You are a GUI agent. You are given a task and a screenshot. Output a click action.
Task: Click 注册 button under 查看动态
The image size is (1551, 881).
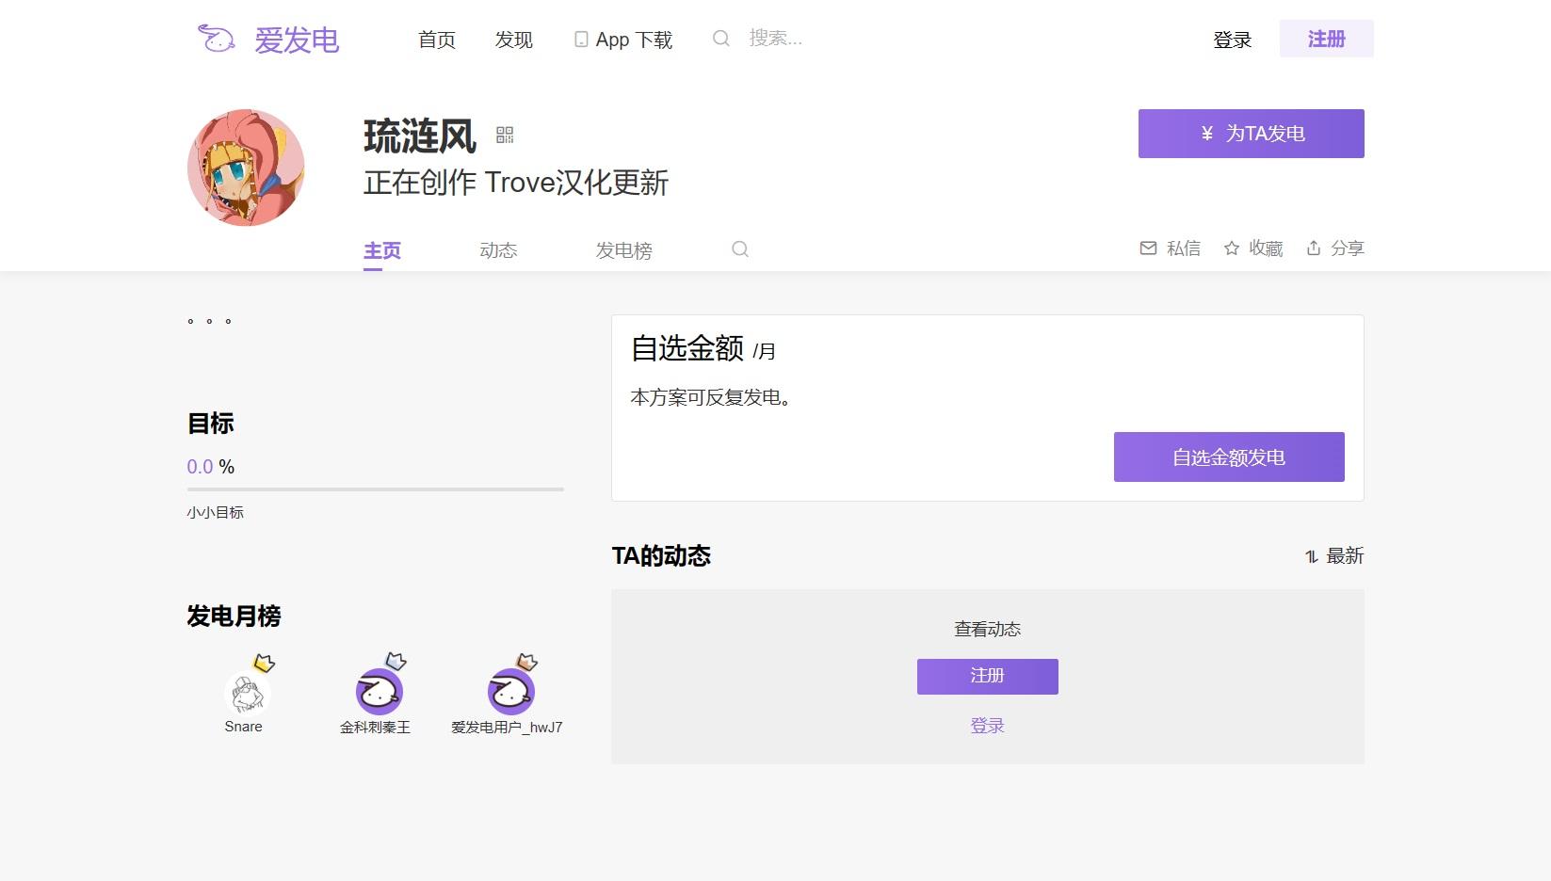click(987, 676)
